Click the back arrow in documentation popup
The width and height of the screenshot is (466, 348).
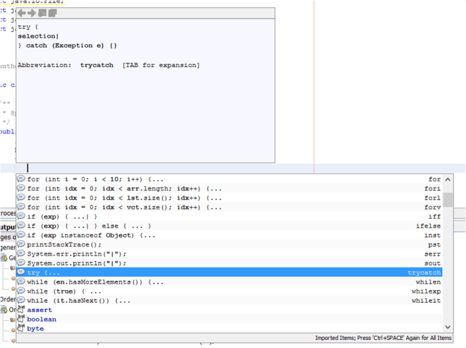[22, 13]
